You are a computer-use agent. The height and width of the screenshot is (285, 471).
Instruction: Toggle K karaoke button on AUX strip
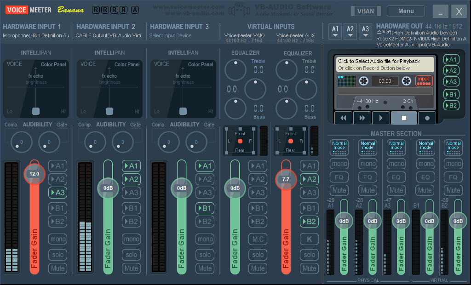point(309,239)
